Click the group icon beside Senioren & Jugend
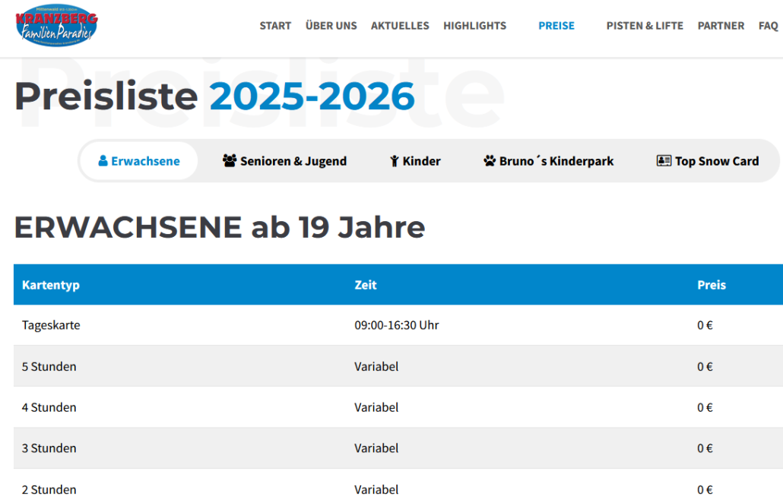Viewport: 783px width, 496px height. point(230,161)
